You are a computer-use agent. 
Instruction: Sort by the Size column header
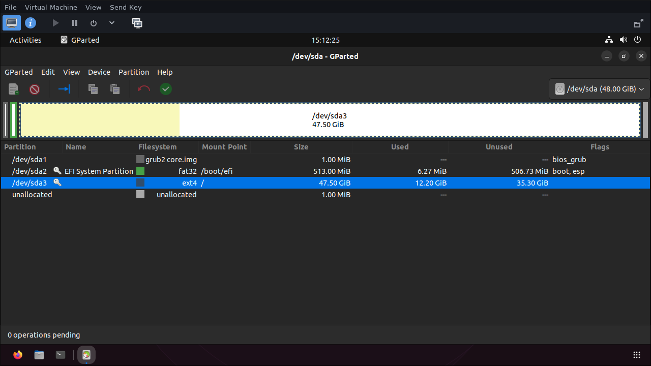click(x=301, y=147)
